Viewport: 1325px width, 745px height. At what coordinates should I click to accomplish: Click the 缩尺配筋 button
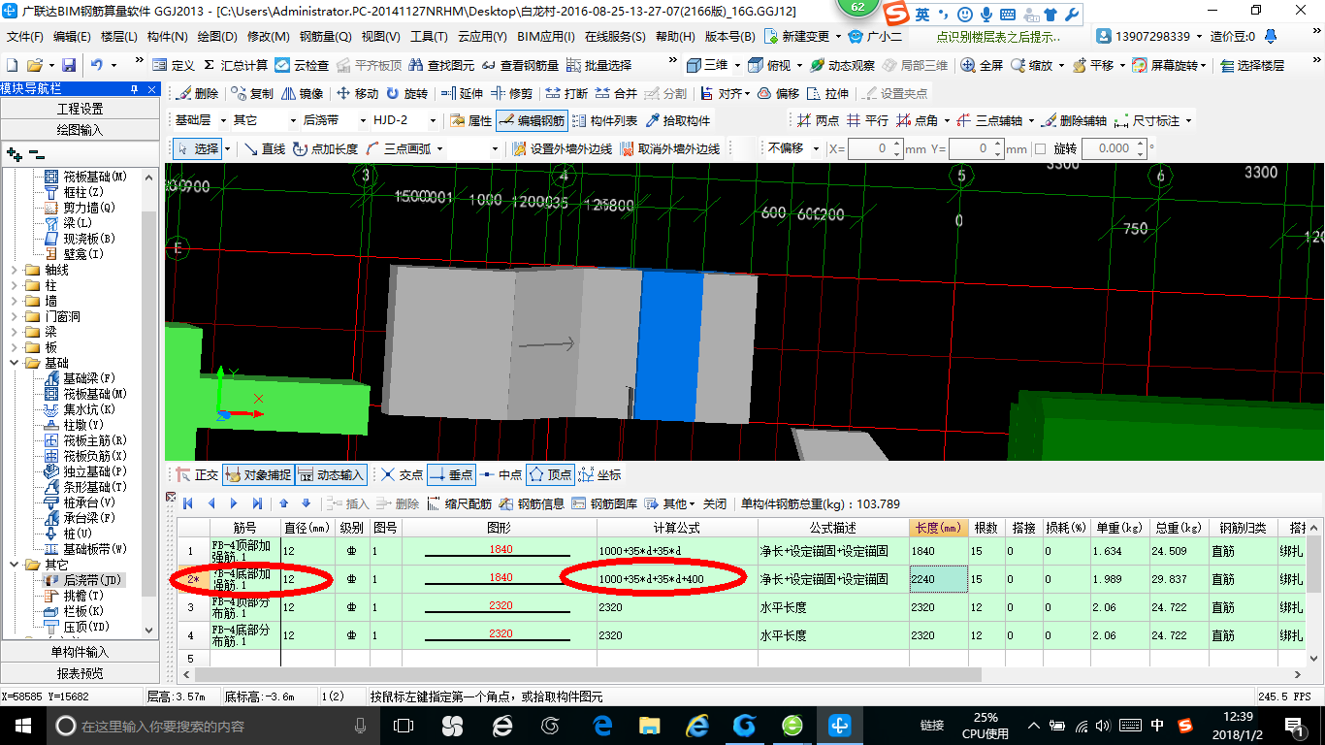tap(459, 503)
